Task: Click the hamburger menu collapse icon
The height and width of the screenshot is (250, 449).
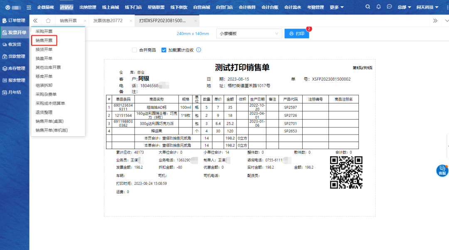Action: [29, 7]
